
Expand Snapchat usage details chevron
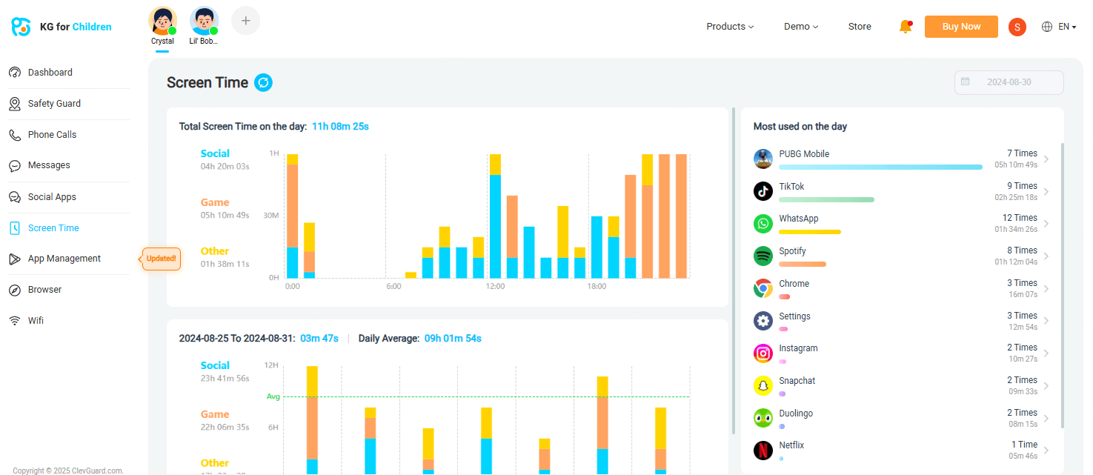click(x=1046, y=385)
